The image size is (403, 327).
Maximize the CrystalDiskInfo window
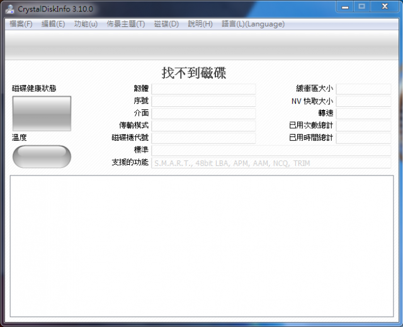coord(362,7)
